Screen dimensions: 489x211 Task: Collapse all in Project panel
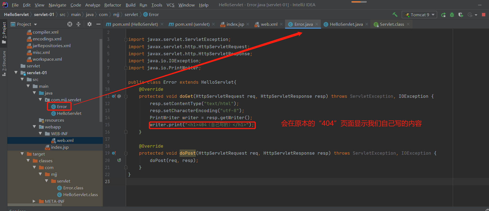coord(78,24)
